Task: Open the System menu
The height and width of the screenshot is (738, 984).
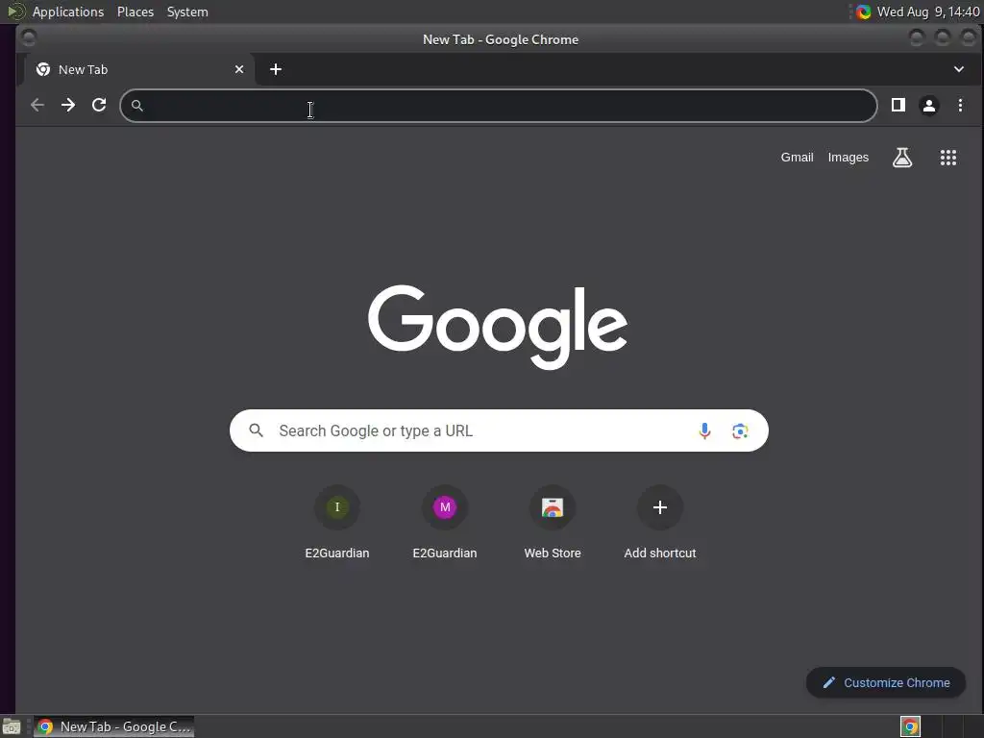Action: point(187,12)
